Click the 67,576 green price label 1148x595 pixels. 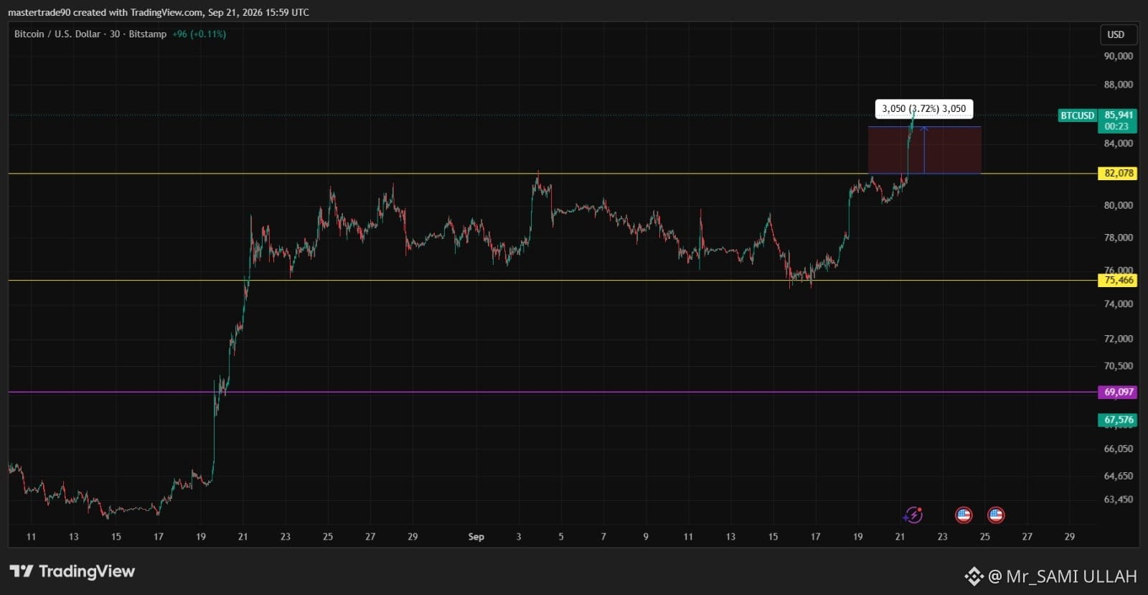1118,420
